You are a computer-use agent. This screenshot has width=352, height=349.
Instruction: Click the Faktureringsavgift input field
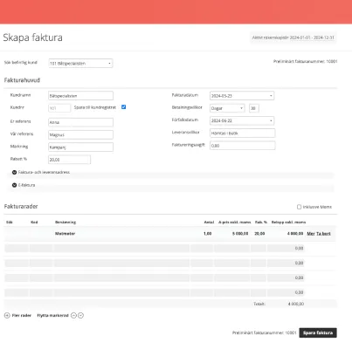[242, 146]
